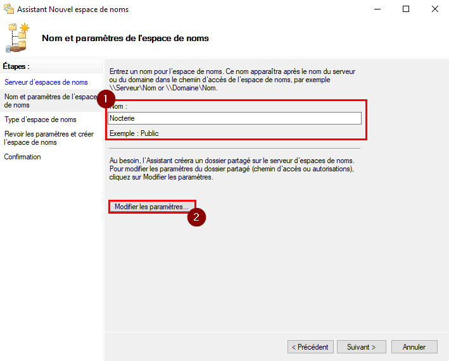Click the Nom : field label
Screen dimensions: 449x361
click(118, 107)
